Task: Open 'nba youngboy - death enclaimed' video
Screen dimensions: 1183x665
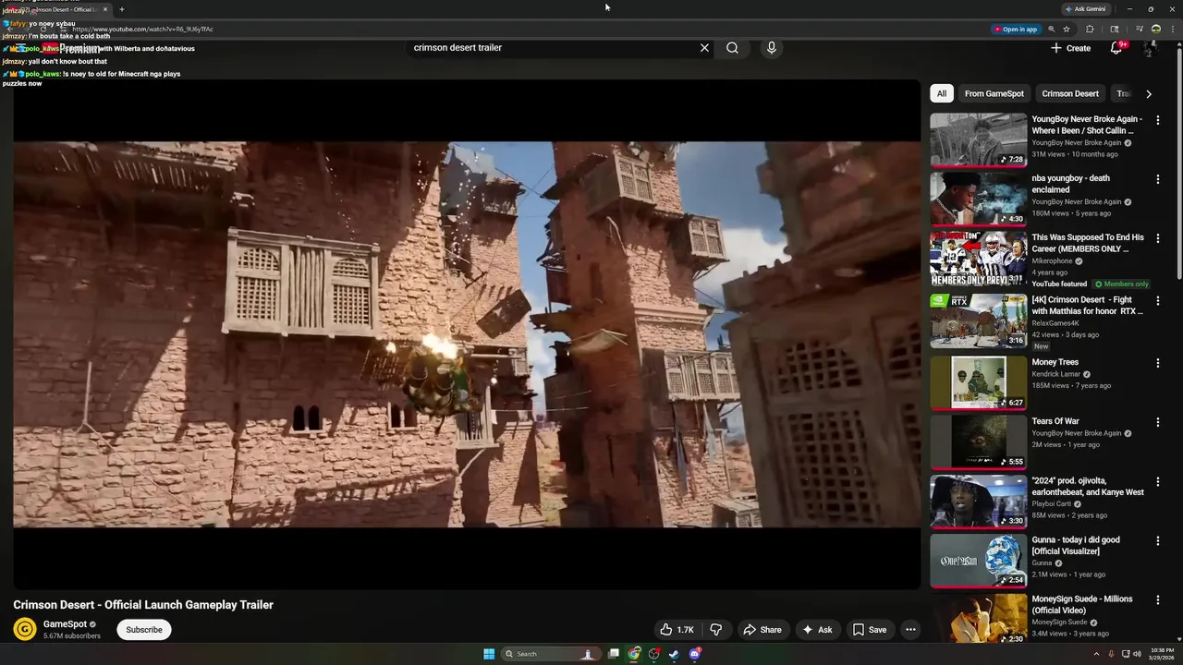Action: [1070, 184]
